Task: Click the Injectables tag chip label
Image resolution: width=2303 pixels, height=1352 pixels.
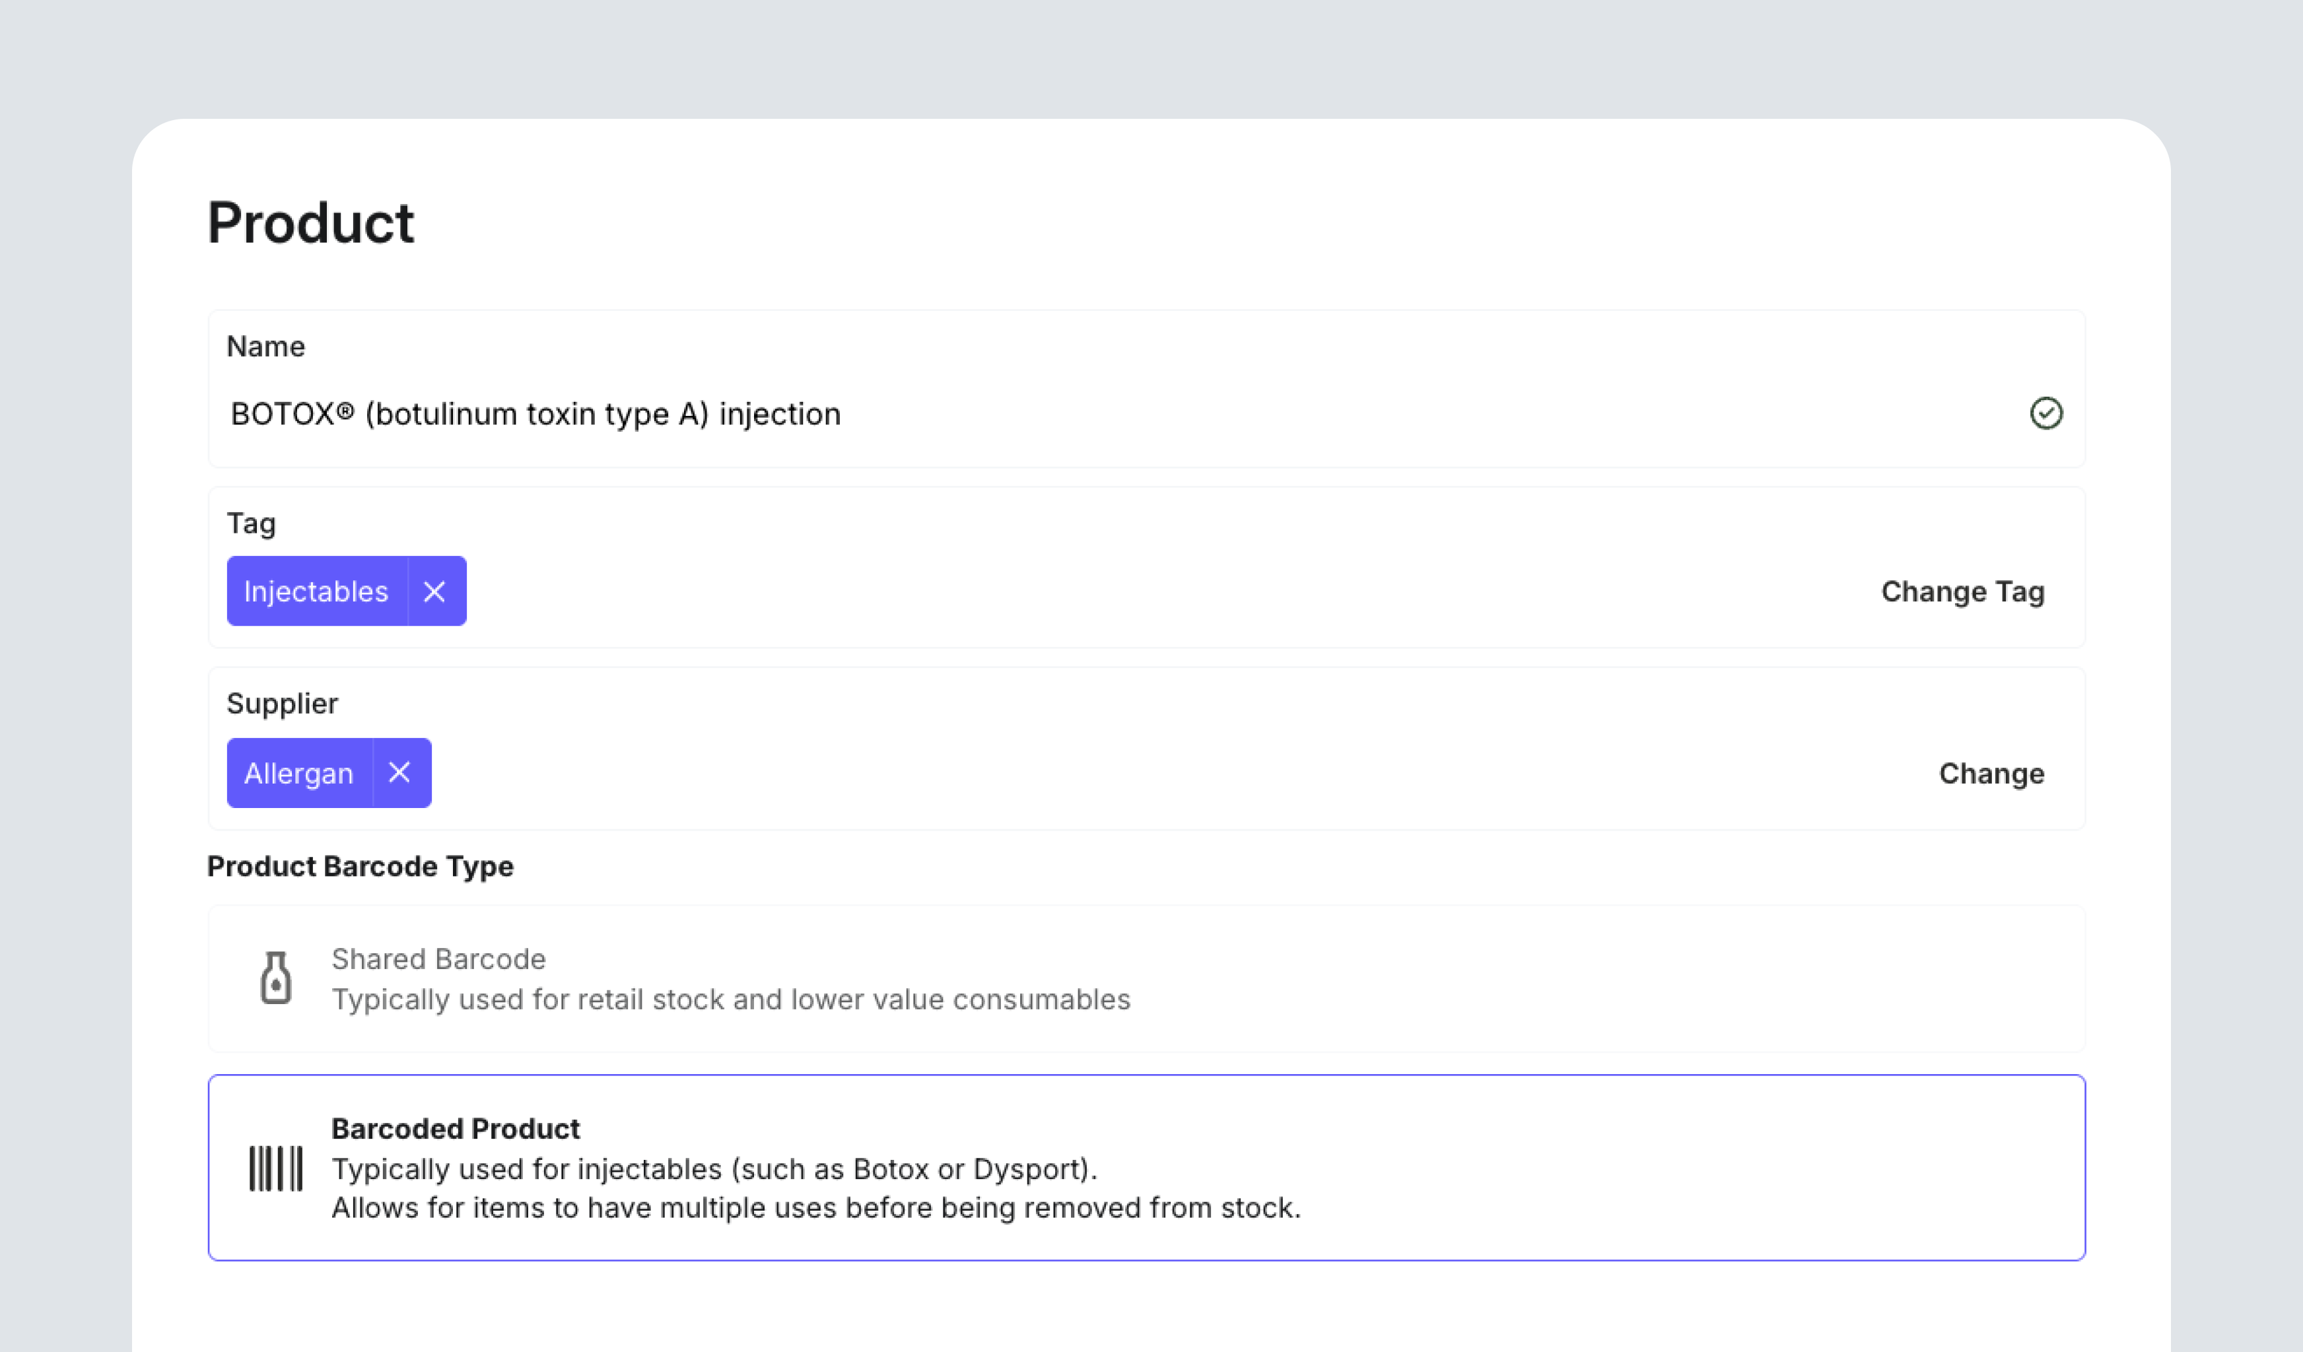Action: (x=316, y=592)
